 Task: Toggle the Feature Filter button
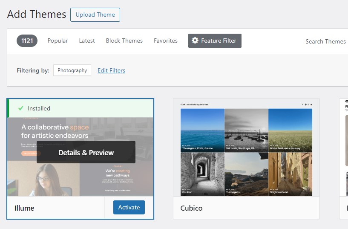(215, 41)
